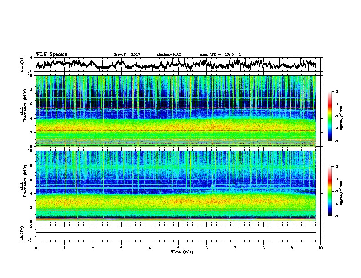The image size is (361, 278).
Task: Click the ch.1 voltage waveform trace
Action: [175, 65]
